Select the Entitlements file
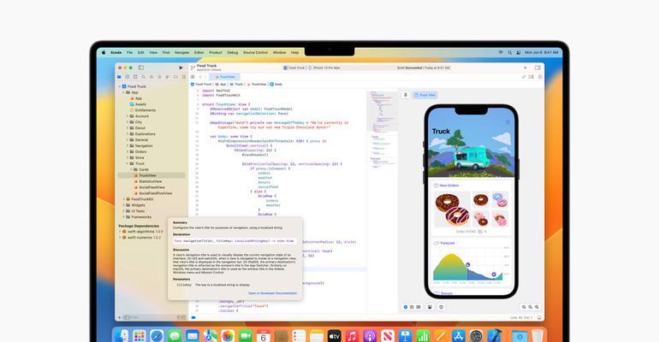 (142, 110)
